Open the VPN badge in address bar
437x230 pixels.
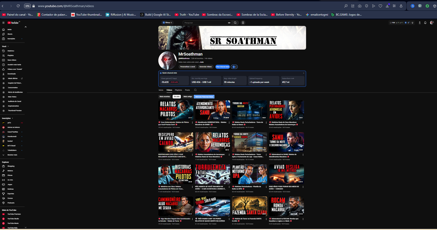tap(27, 6)
